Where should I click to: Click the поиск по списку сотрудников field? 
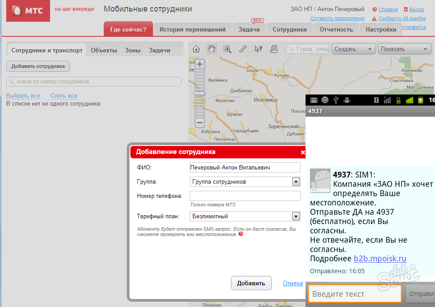(x=94, y=82)
